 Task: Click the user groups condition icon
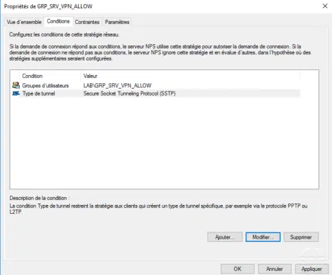click(x=16, y=85)
